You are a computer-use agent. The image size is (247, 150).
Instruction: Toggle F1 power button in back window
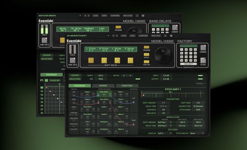46,80
